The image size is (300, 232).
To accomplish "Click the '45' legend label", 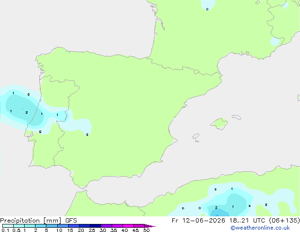I will (135, 230).
